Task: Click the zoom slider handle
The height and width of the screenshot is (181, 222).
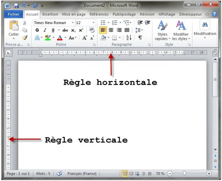Action: point(184,173)
